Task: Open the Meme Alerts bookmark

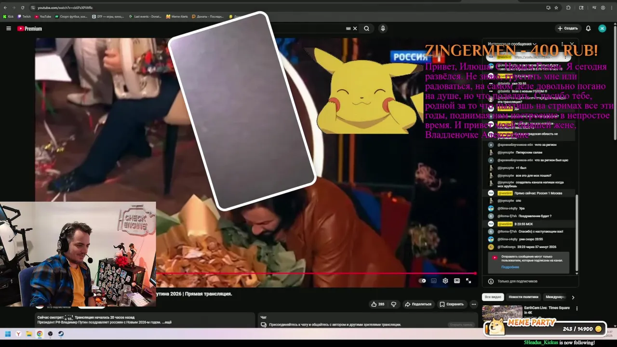Action: tap(177, 16)
